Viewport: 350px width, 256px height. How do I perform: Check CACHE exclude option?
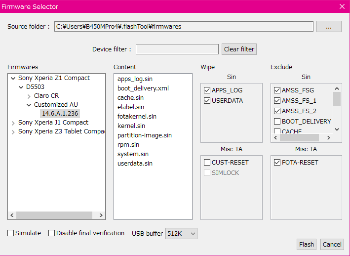(x=277, y=131)
